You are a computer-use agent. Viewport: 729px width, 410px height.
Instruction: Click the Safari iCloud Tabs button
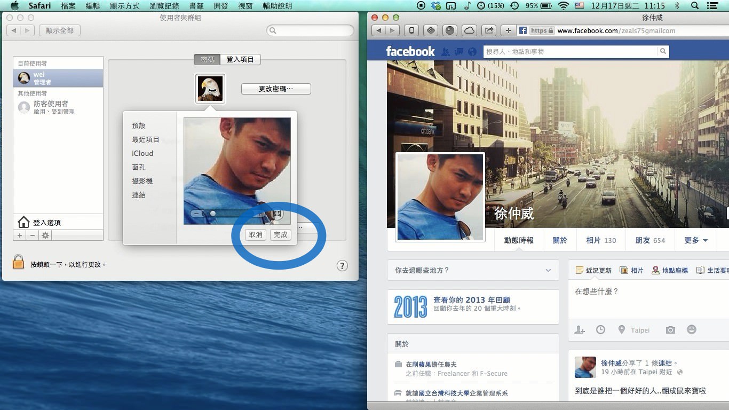click(469, 30)
